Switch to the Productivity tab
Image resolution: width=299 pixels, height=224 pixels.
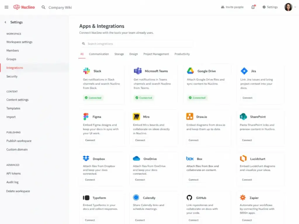click(x=182, y=54)
